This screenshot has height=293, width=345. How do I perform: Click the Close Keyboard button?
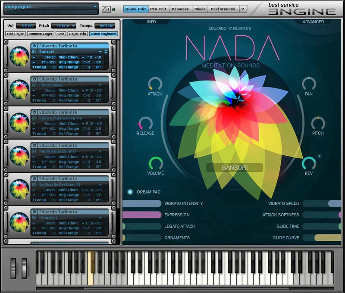pos(103,34)
